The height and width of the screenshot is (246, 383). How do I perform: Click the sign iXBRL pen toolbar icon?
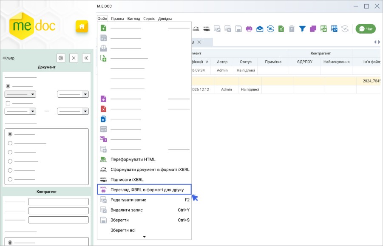(207, 29)
